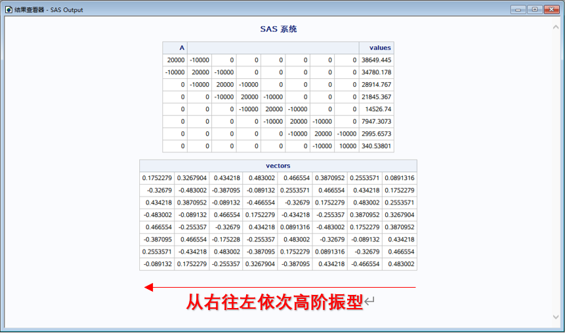Viewport: 565px width, 333px height.
Task: Click 20000 in the row ending 34780.178
Action: (x=199, y=72)
